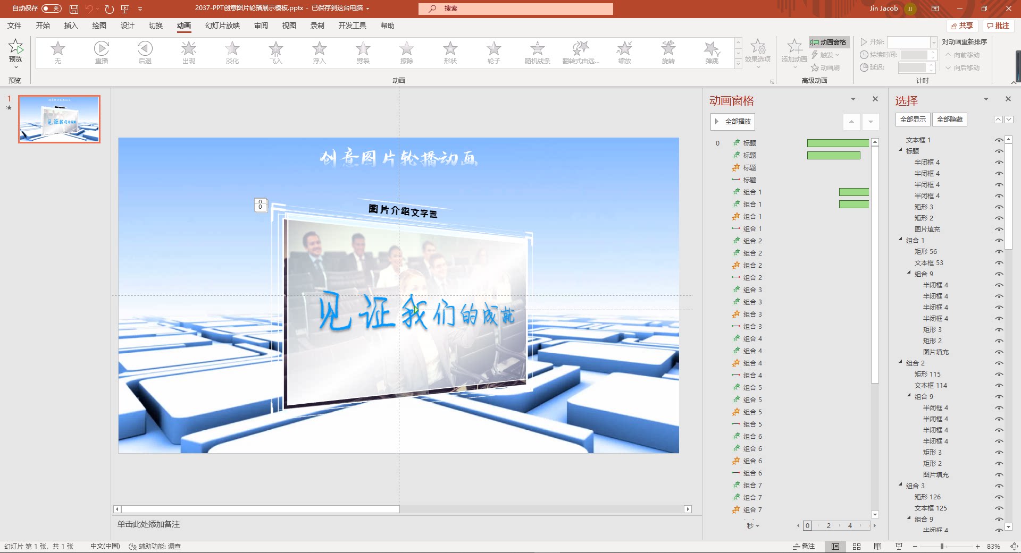Expand the animation gallery more arrow
This screenshot has height=553, width=1021.
tap(738, 63)
